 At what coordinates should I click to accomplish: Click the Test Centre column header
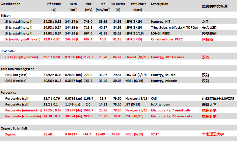point(138,4)
